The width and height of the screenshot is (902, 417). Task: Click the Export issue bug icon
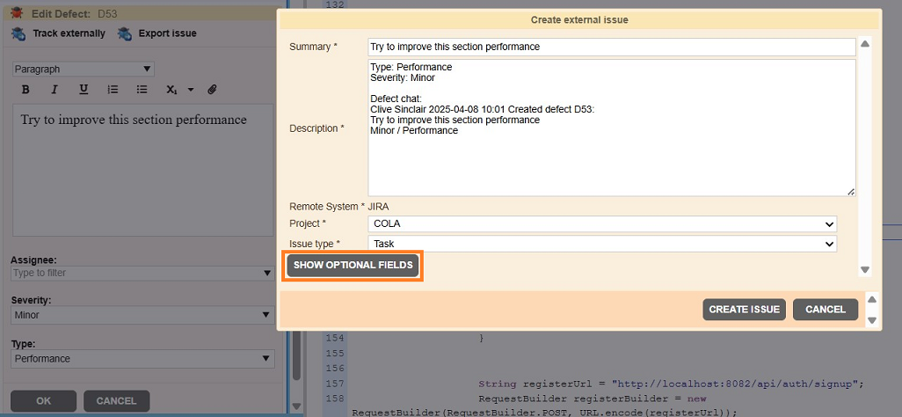(125, 33)
